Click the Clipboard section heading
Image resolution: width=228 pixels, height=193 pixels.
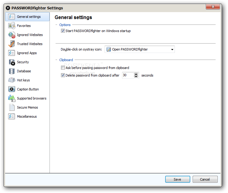[66, 60]
